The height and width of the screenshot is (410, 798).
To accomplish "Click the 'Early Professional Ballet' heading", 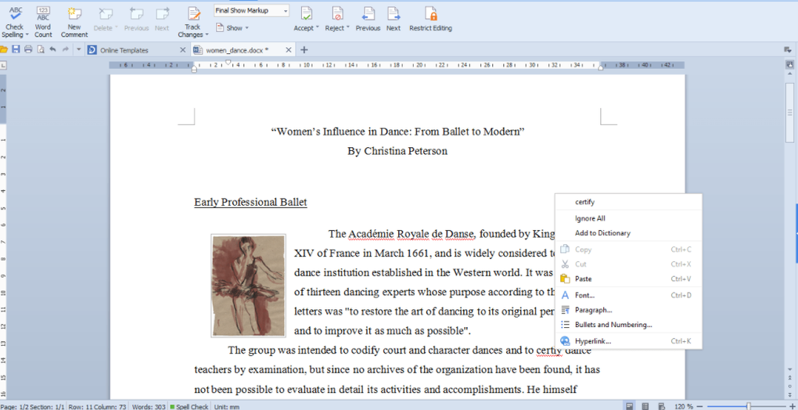I will [250, 202].
